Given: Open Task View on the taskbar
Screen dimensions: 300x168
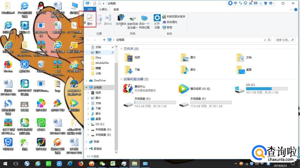Looking at the screenshot, I should pyautogui.click(x=16, y=164).
